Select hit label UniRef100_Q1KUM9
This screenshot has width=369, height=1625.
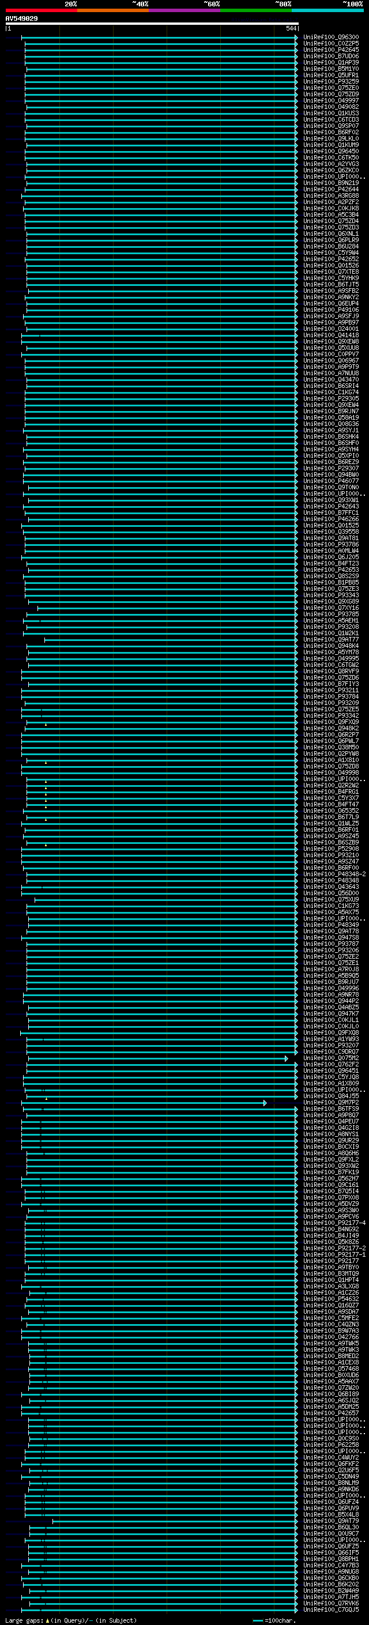click(x=331, y=145)
